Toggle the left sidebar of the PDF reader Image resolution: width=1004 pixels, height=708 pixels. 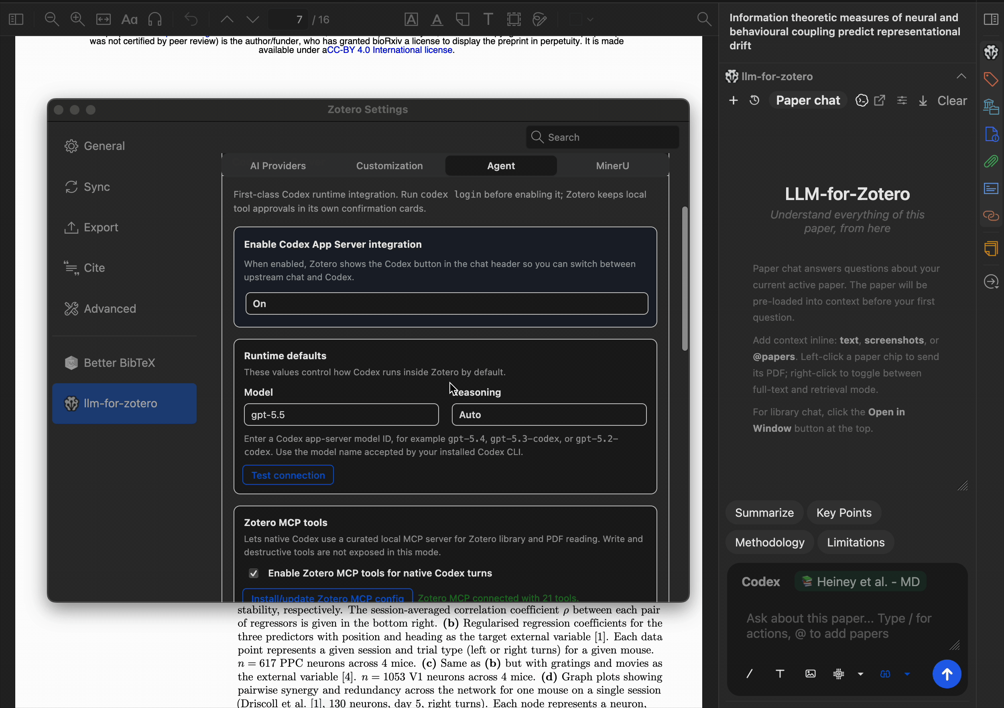(16, 19)
